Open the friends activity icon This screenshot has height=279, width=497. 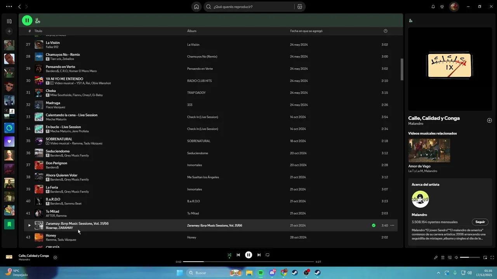point(442,7)
